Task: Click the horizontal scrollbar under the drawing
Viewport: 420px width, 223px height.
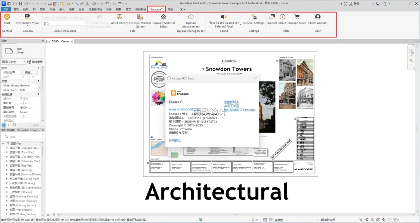Action: click(236, 214)
